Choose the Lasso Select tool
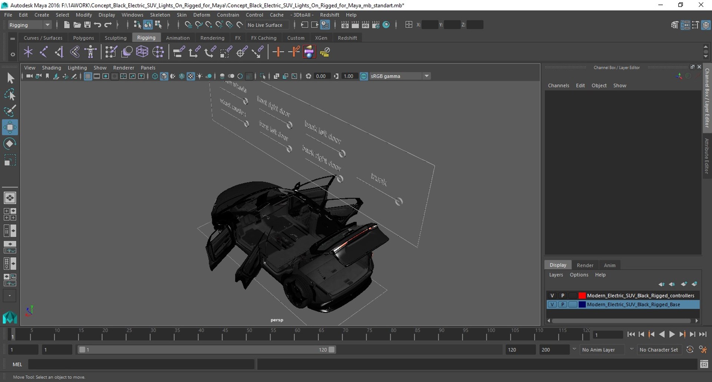The width and height of the screenshot is (712, 382). coord(10,94)
